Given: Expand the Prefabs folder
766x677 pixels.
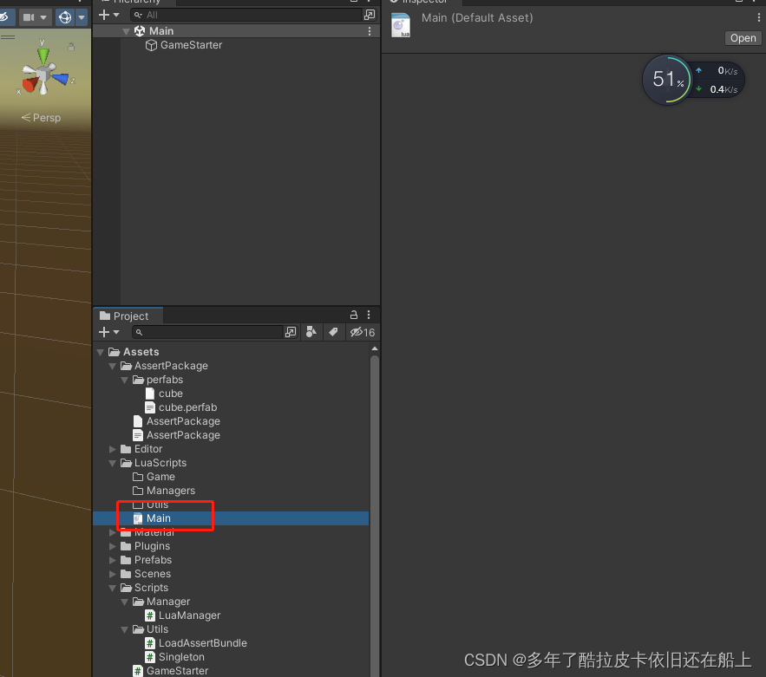Looking at the screenshot, I should [112, 559].
